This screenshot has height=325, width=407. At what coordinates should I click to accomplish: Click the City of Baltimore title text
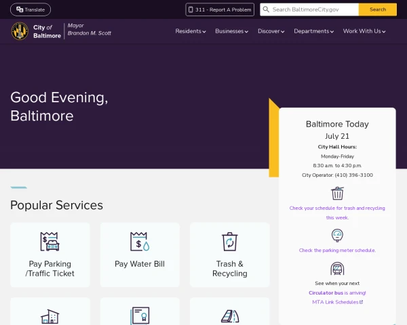[47, 31]
